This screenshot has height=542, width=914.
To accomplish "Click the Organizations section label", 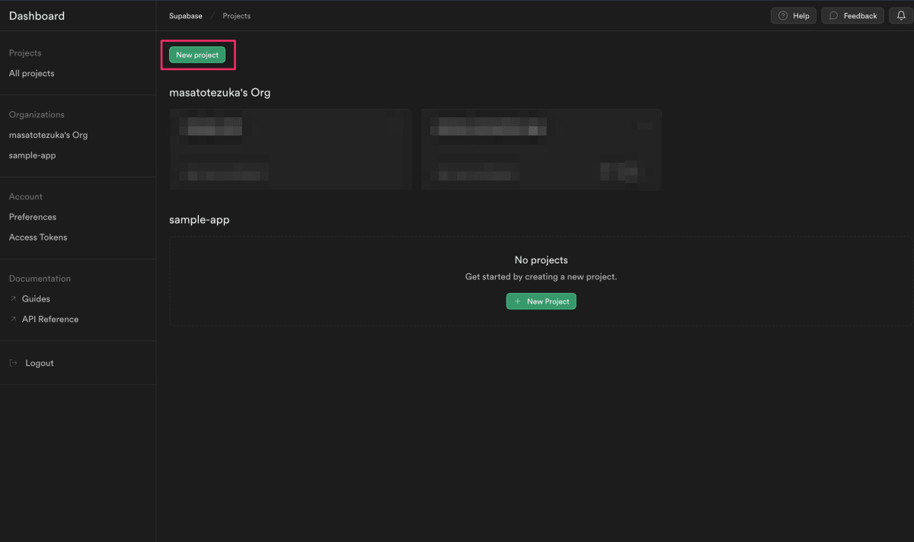I will [x=37, y=115].
